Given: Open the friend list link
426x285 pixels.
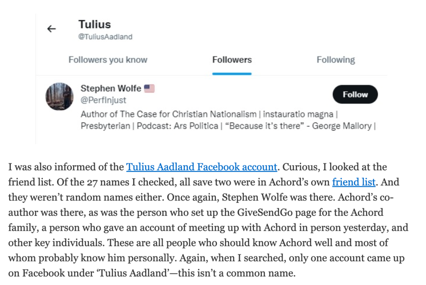Looking at the screenshot, I should click(354, 182).
